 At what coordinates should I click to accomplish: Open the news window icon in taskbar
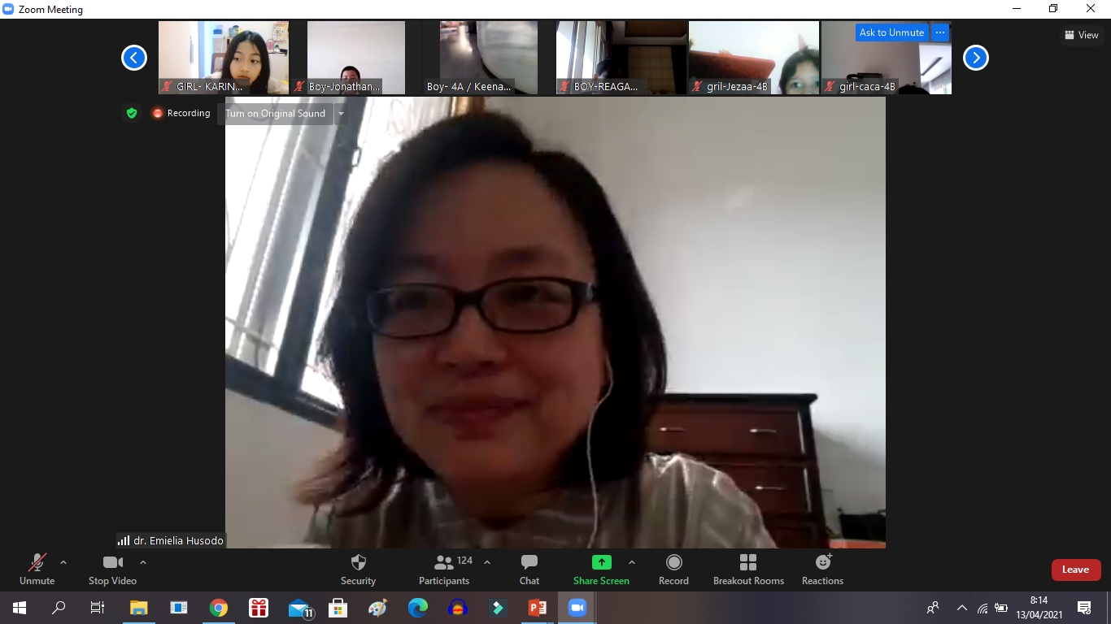(179, 608)
